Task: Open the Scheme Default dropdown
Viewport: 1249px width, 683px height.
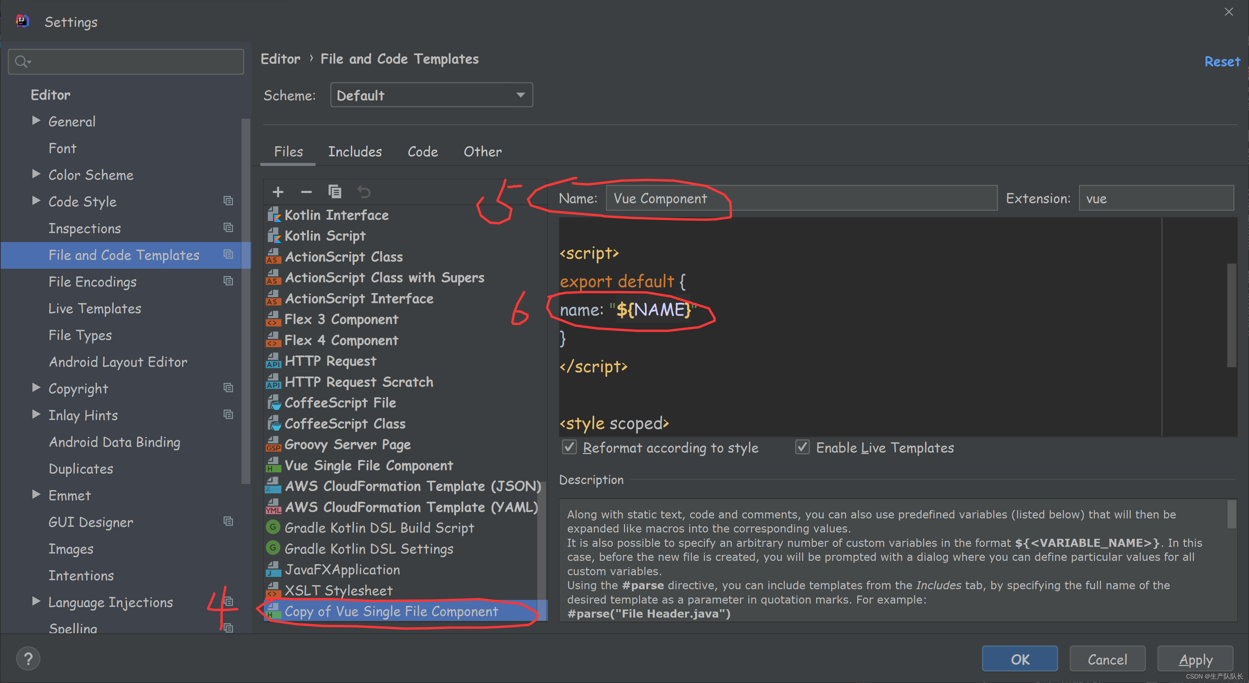Action: pyautogui.click(x=431, y=95)
